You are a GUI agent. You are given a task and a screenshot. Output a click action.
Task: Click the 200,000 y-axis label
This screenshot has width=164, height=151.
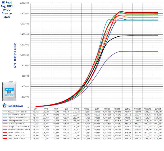click(x=25, y=97)
